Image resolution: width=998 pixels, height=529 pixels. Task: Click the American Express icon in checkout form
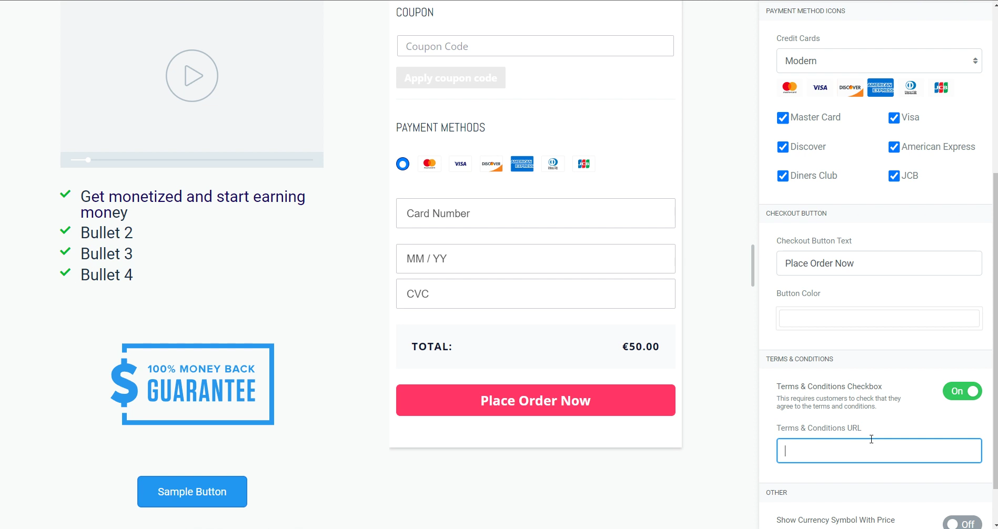tap(522, 164)
